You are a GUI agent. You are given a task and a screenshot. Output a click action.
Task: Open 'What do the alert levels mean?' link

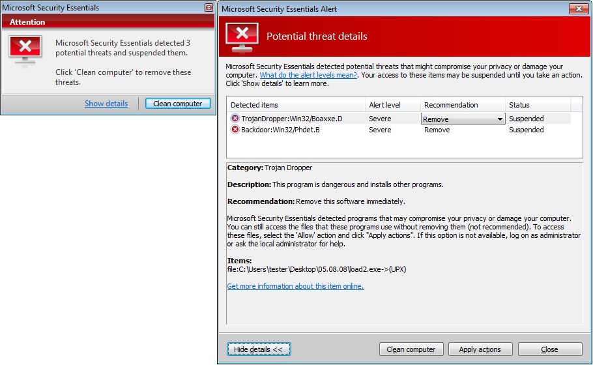point(308,75)
